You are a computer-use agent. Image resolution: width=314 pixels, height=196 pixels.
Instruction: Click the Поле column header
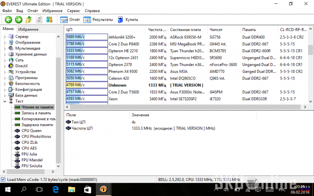97,115
